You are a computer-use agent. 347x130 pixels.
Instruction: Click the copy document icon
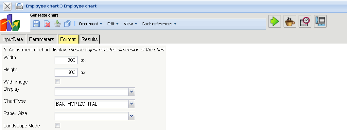pos(68,24)
